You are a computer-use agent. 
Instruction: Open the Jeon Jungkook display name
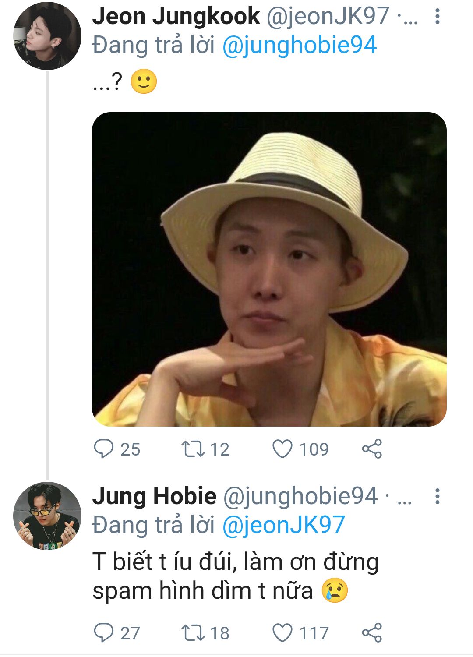[x=176, y=17]
